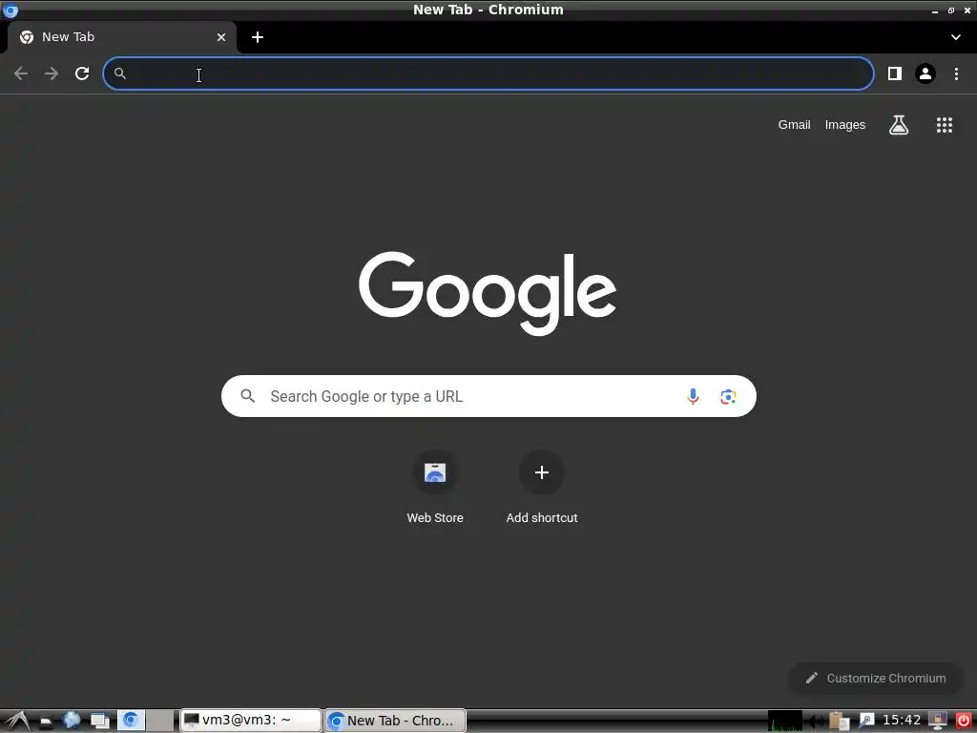Click Add shortcut button
977x733 pixels.
point(542,488)
